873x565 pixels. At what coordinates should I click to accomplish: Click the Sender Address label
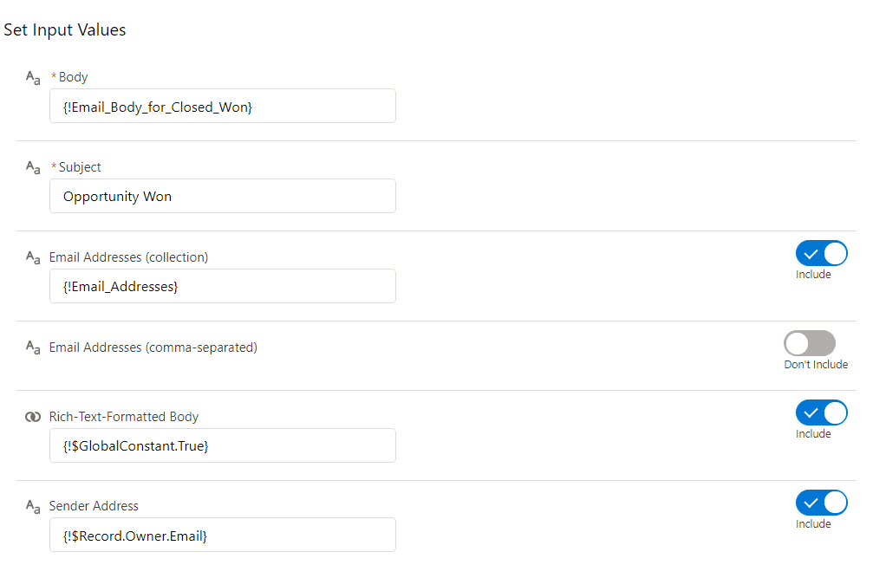click(94, 506)
